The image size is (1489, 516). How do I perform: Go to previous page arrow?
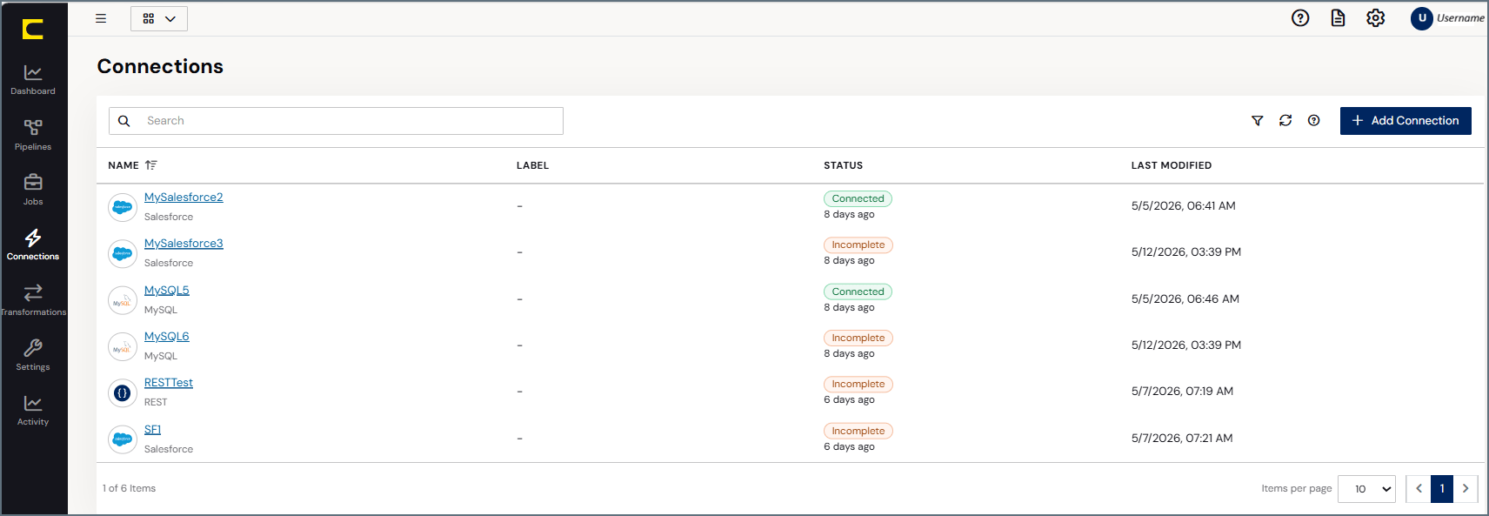[x=1419, y=489]
